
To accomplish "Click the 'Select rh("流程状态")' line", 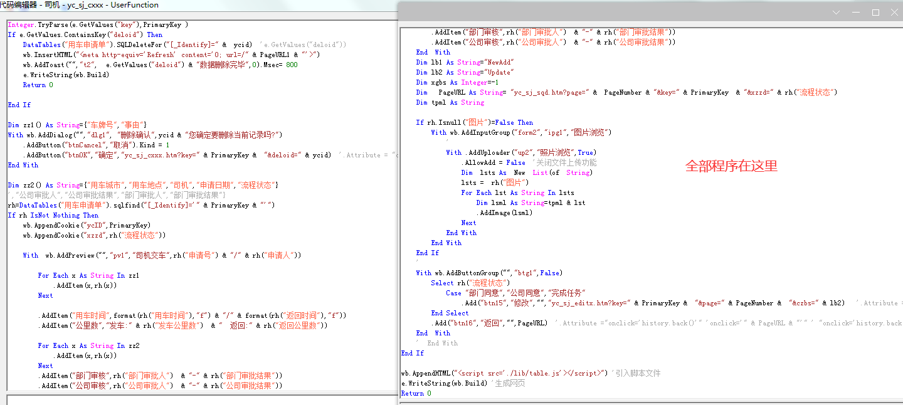I will click(471, 283).
